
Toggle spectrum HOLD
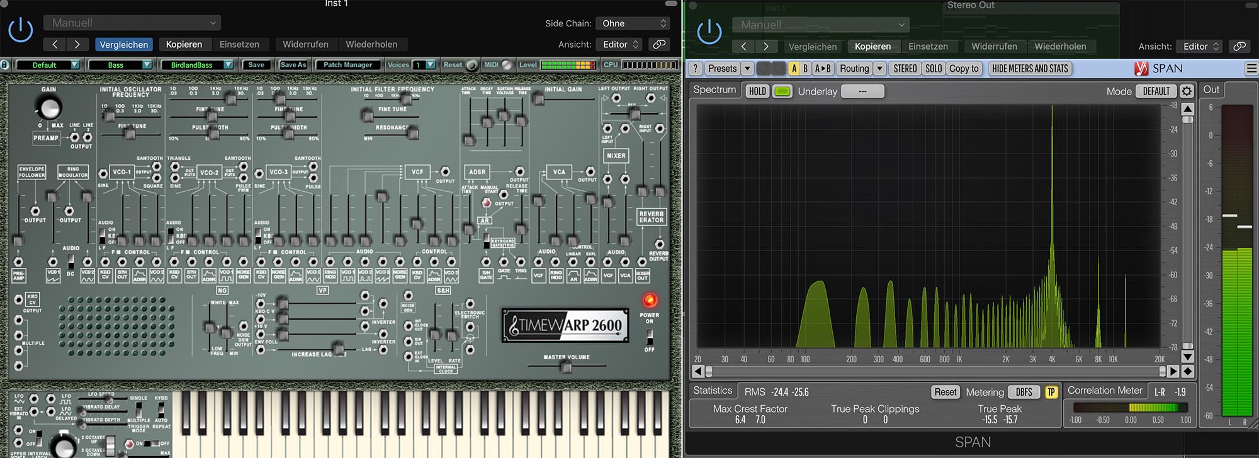point(757,91)
